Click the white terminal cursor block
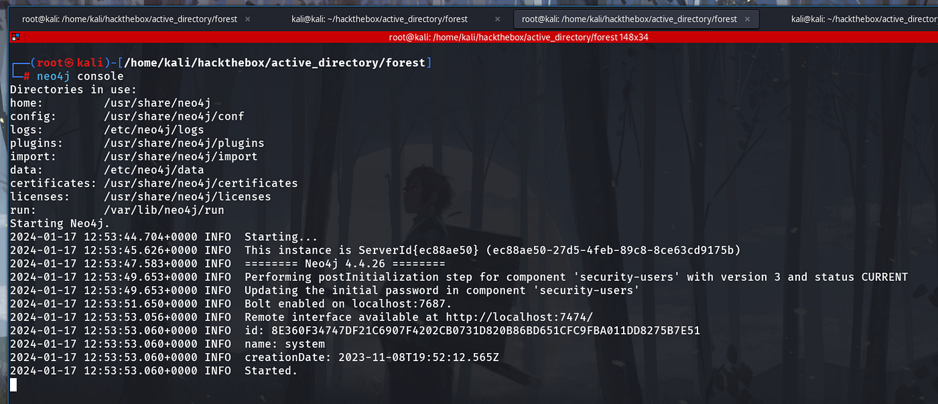The image size is (938, 404). pos(13,384)
